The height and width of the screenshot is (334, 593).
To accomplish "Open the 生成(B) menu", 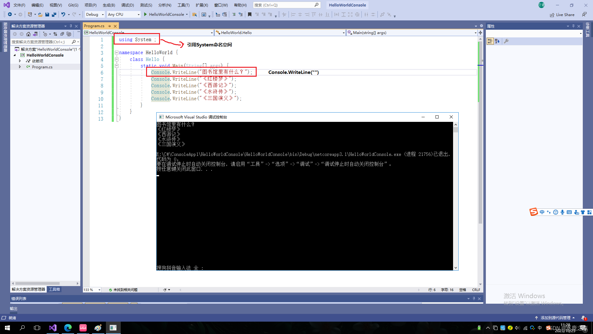I will [109, 5].
